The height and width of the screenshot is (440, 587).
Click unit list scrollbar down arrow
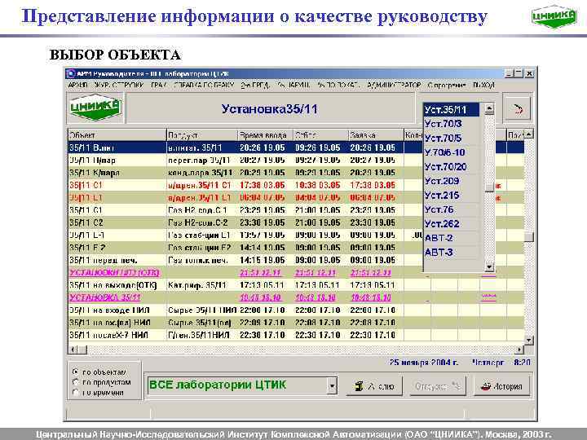tap(489, 266)
